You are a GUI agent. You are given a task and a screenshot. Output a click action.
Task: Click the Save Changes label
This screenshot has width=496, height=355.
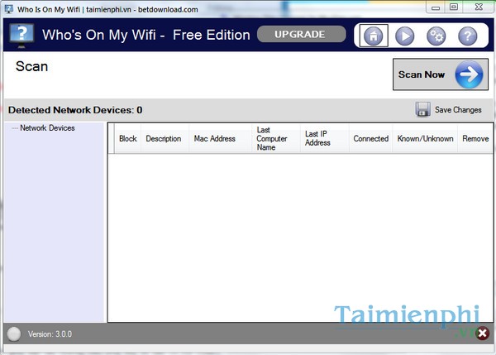[x=458, y=109]
